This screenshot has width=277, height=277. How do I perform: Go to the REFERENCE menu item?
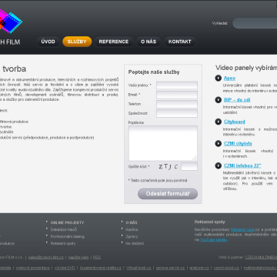click(x=114, y=42)
